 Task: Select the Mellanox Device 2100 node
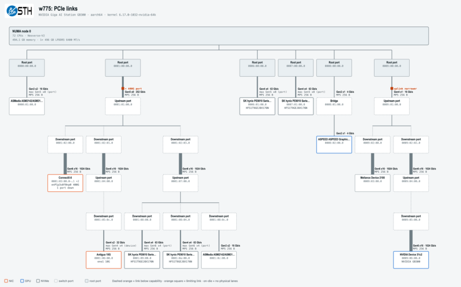(x=372, y=183)
